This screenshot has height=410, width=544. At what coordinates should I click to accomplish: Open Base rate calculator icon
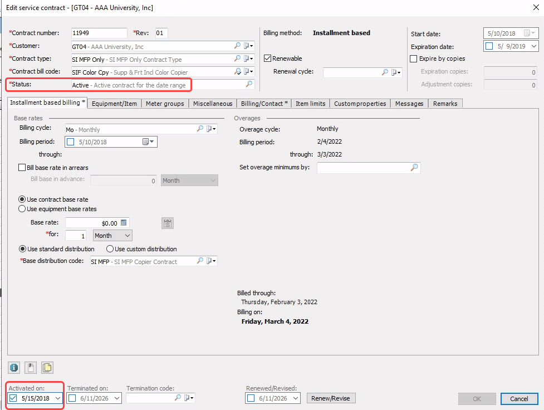pyautogui.click(x=124, y=222)
